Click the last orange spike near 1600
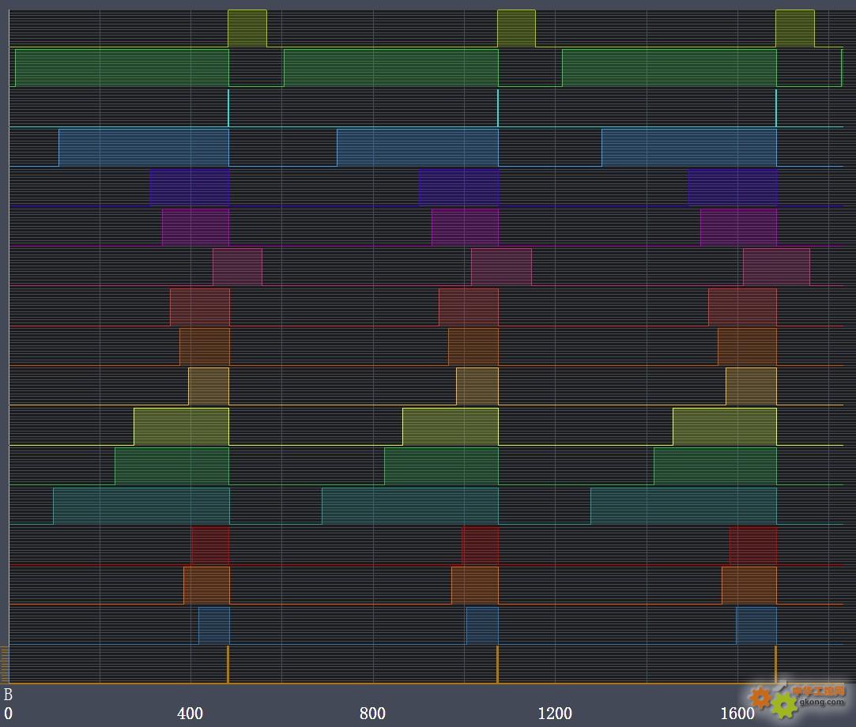The image size is (856, 727). (775, 664)
